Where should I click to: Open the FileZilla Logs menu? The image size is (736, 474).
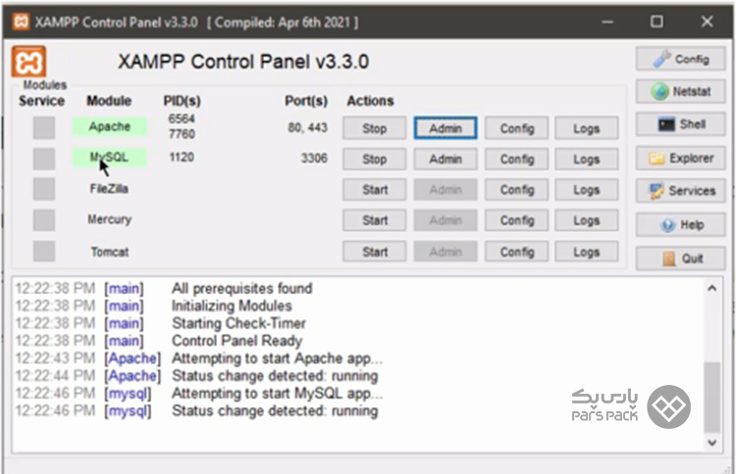587,190
